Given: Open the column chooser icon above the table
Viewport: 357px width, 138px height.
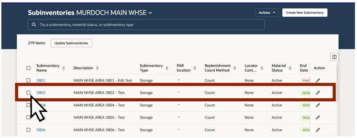Looking at the screenshot, I should [334, 57].
